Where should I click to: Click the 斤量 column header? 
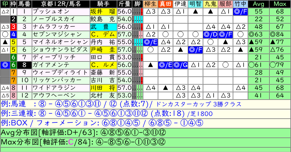pyautogui.click(x=124, y=4)
